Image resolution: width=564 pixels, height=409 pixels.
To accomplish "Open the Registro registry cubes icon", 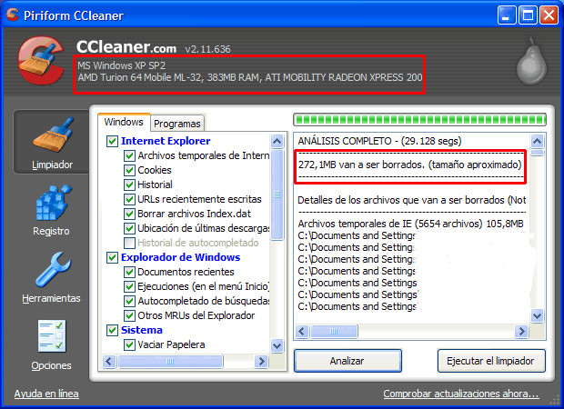I will pos(53,203).
